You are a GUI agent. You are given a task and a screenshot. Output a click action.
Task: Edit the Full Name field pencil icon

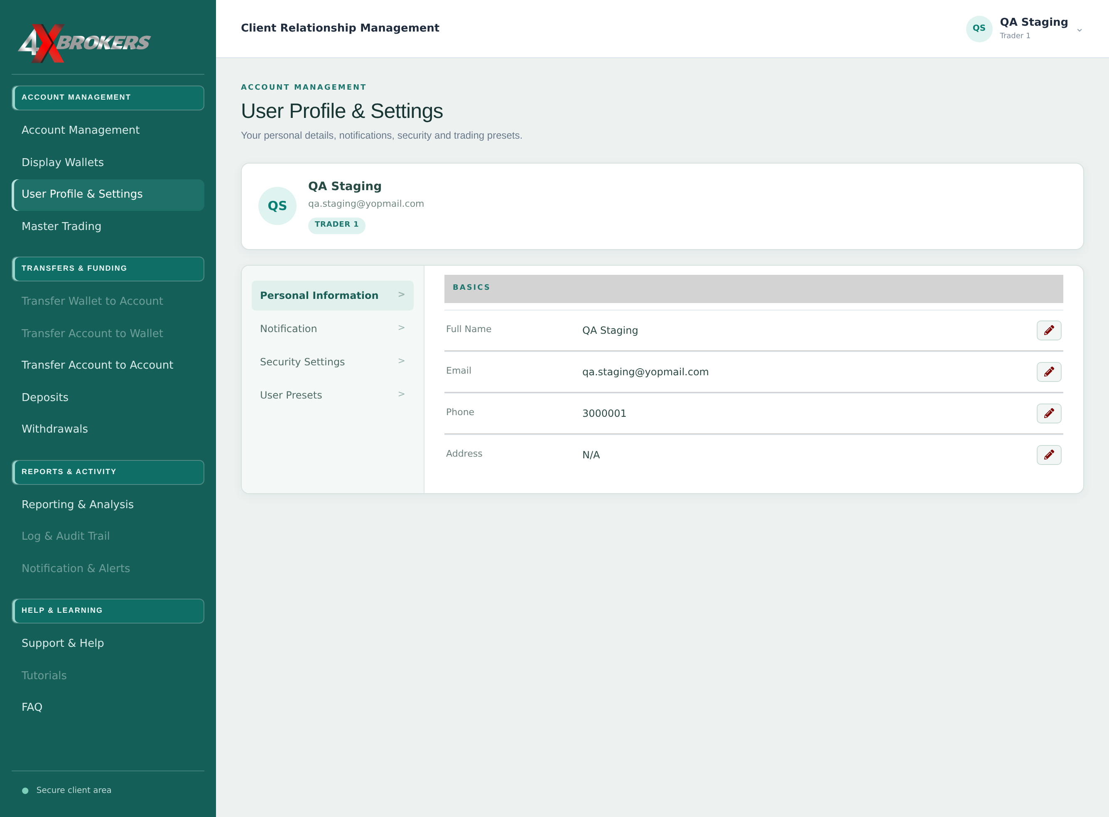[1049, 330]
